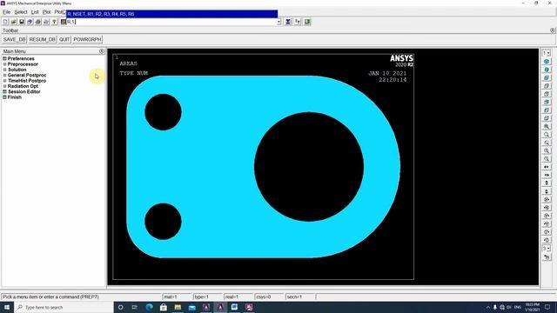Click the Reset Picking icon
This screenshot has height=313, width=557.
click(298, 22)
